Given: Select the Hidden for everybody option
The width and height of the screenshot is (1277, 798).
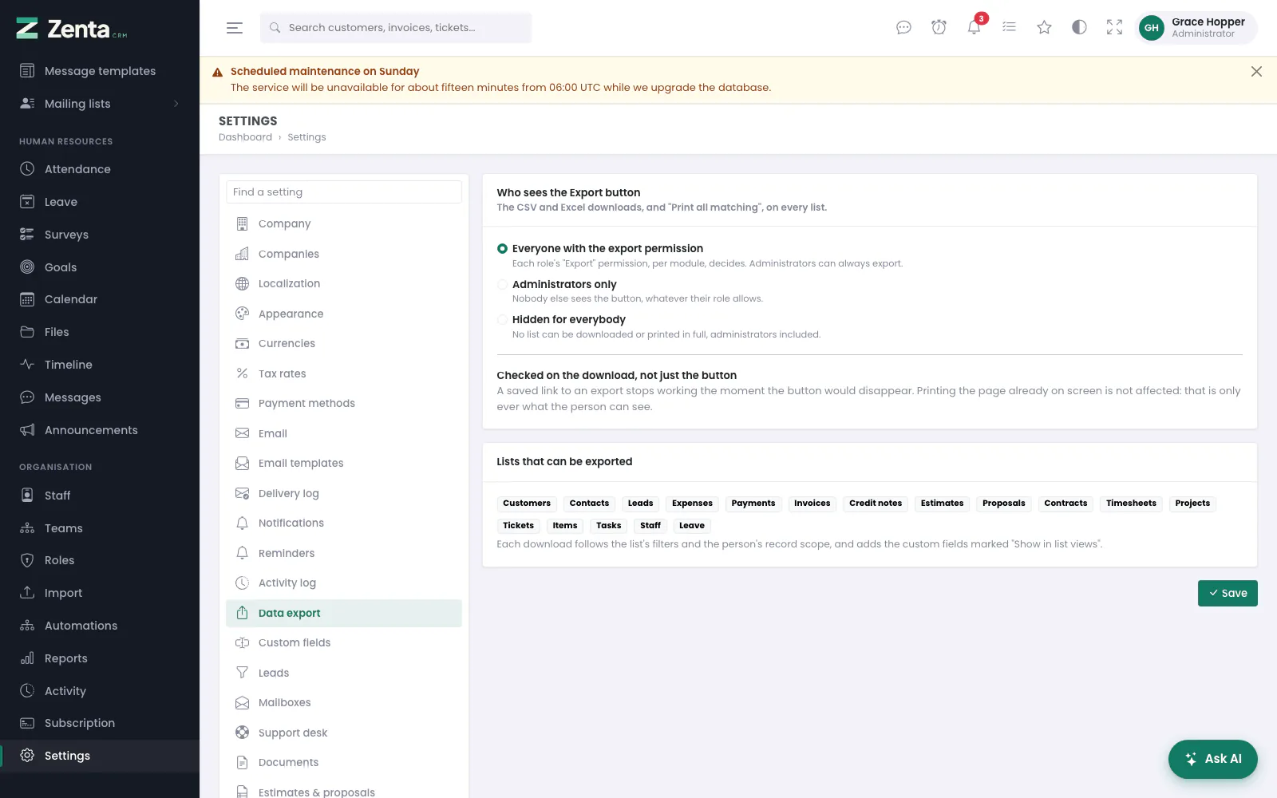Looking at the screenshot, I should pos(502,319).
